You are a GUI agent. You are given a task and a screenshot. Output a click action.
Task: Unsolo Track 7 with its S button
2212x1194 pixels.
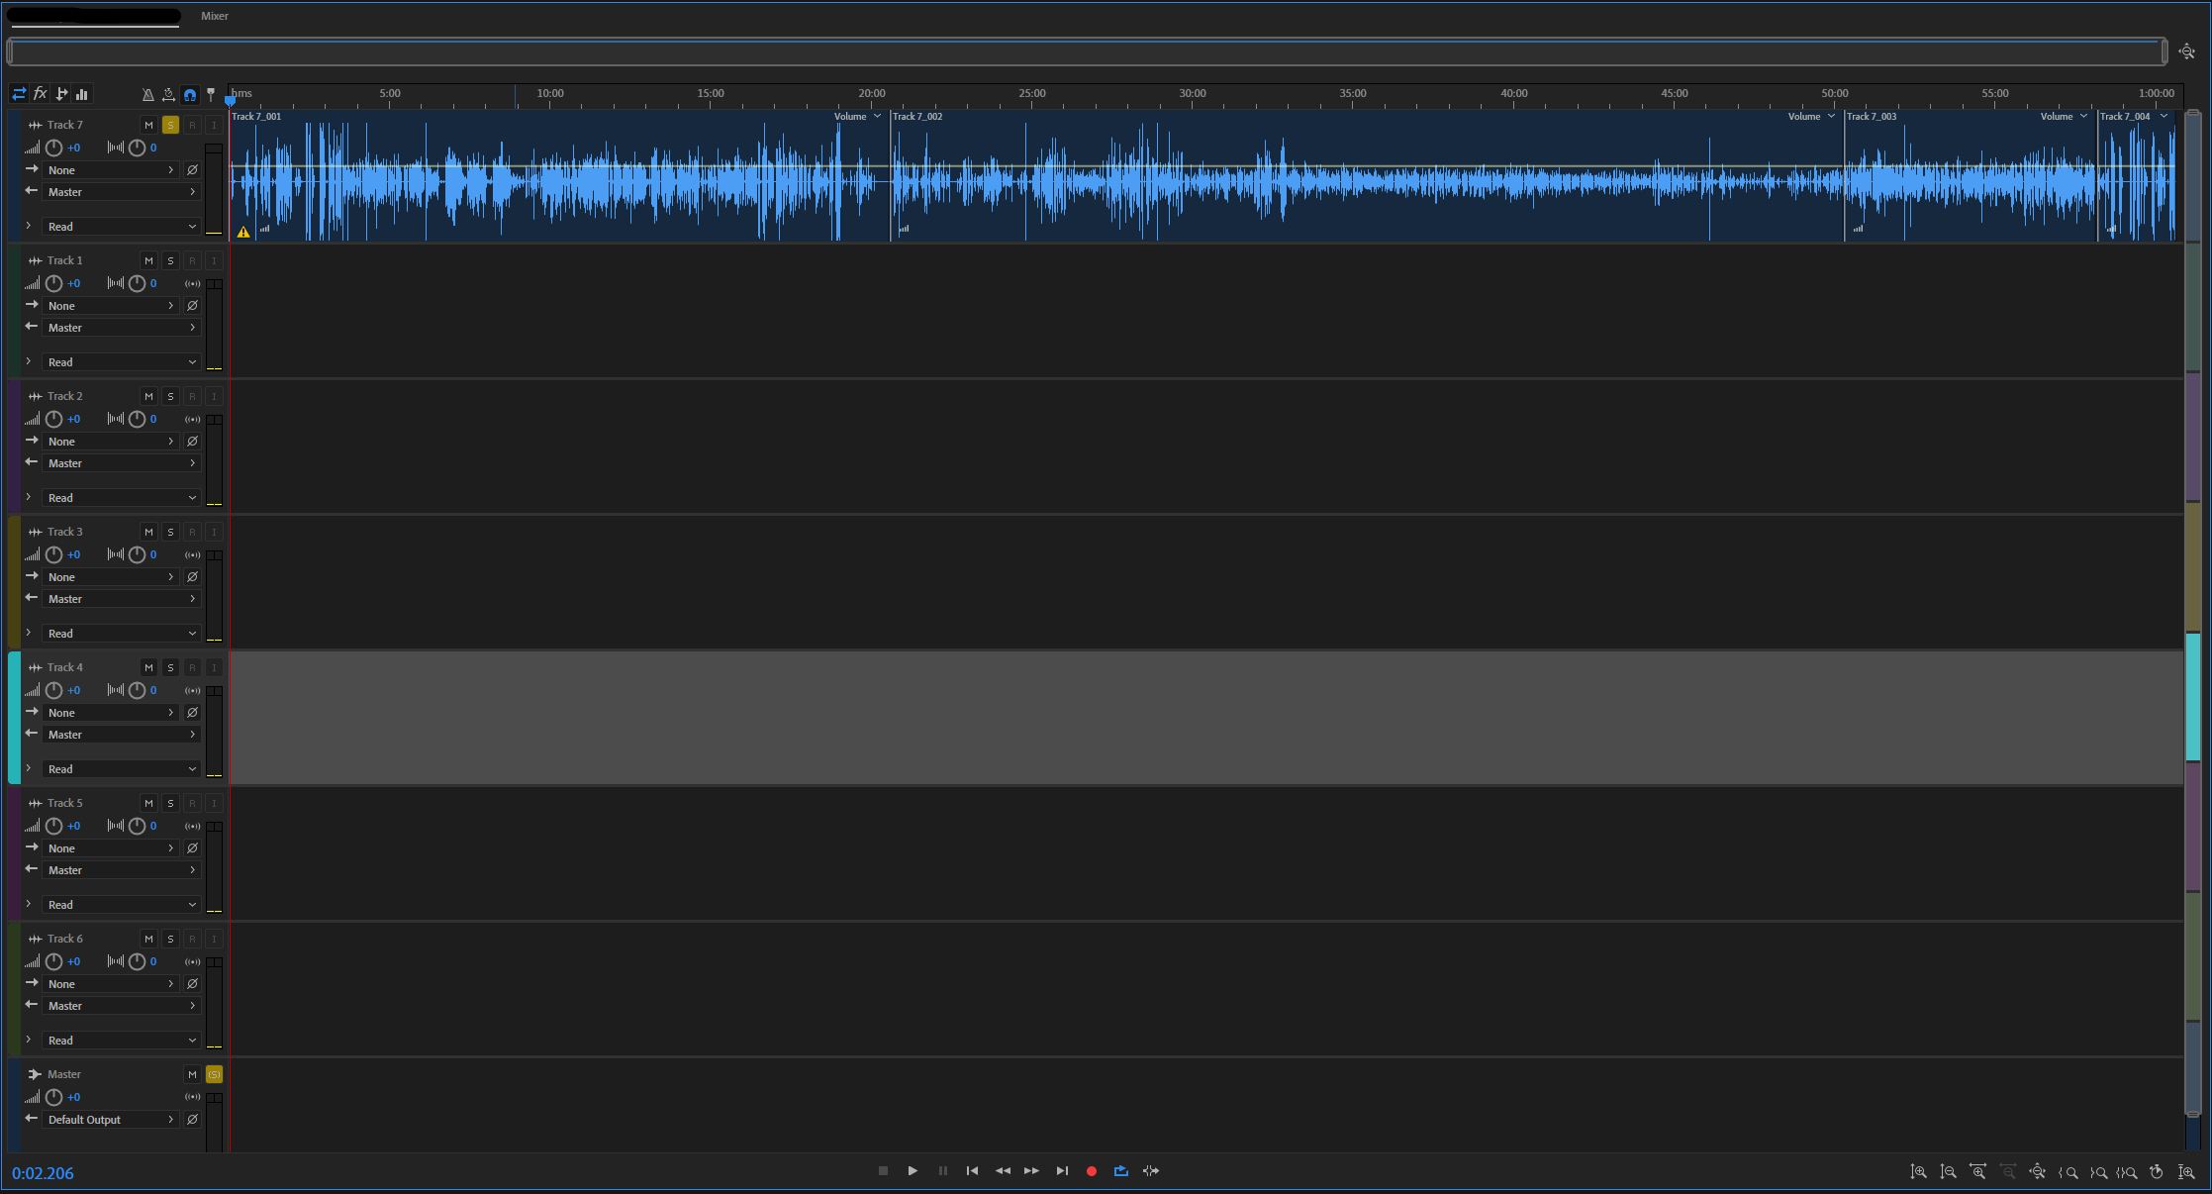coord(170,125)
